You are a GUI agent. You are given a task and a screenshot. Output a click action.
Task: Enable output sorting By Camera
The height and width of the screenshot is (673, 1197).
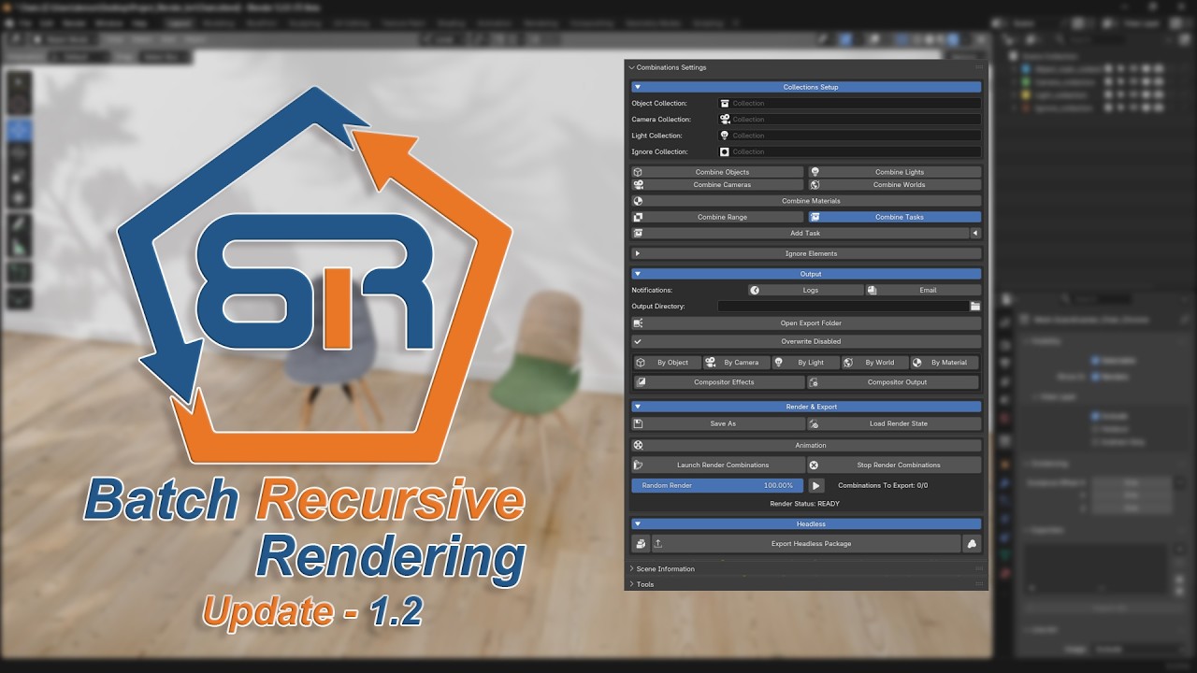pyautogui.click(x=735, y=363)
